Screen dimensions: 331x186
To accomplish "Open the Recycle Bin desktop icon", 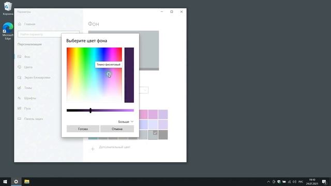I will (8, 8).
